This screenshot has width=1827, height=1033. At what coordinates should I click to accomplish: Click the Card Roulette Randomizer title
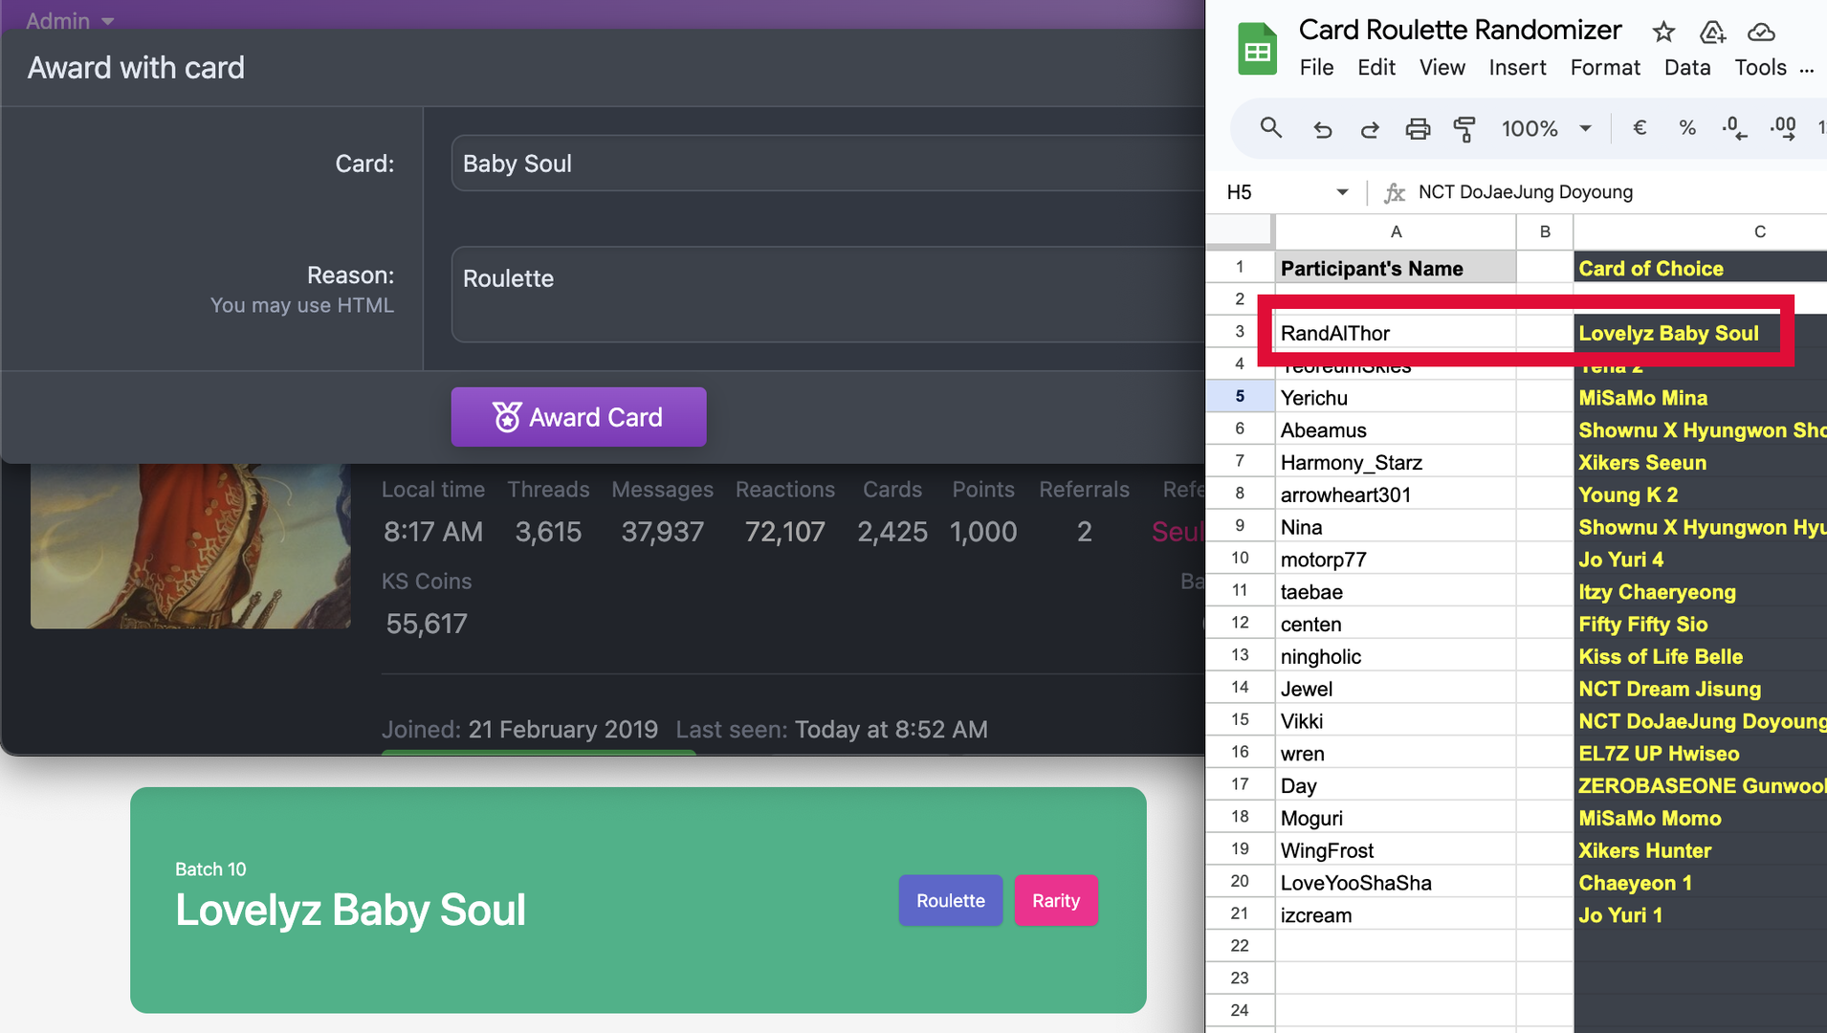[1460, 31]
